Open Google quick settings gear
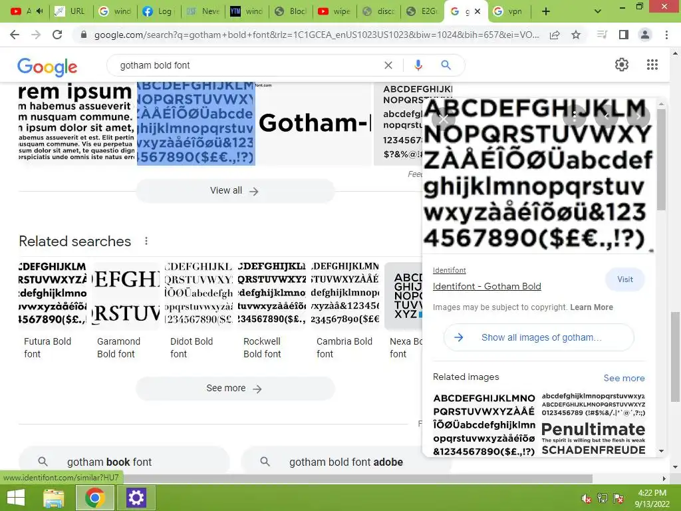The height and width of the screenshot is (511, 681). click(622, 65)
